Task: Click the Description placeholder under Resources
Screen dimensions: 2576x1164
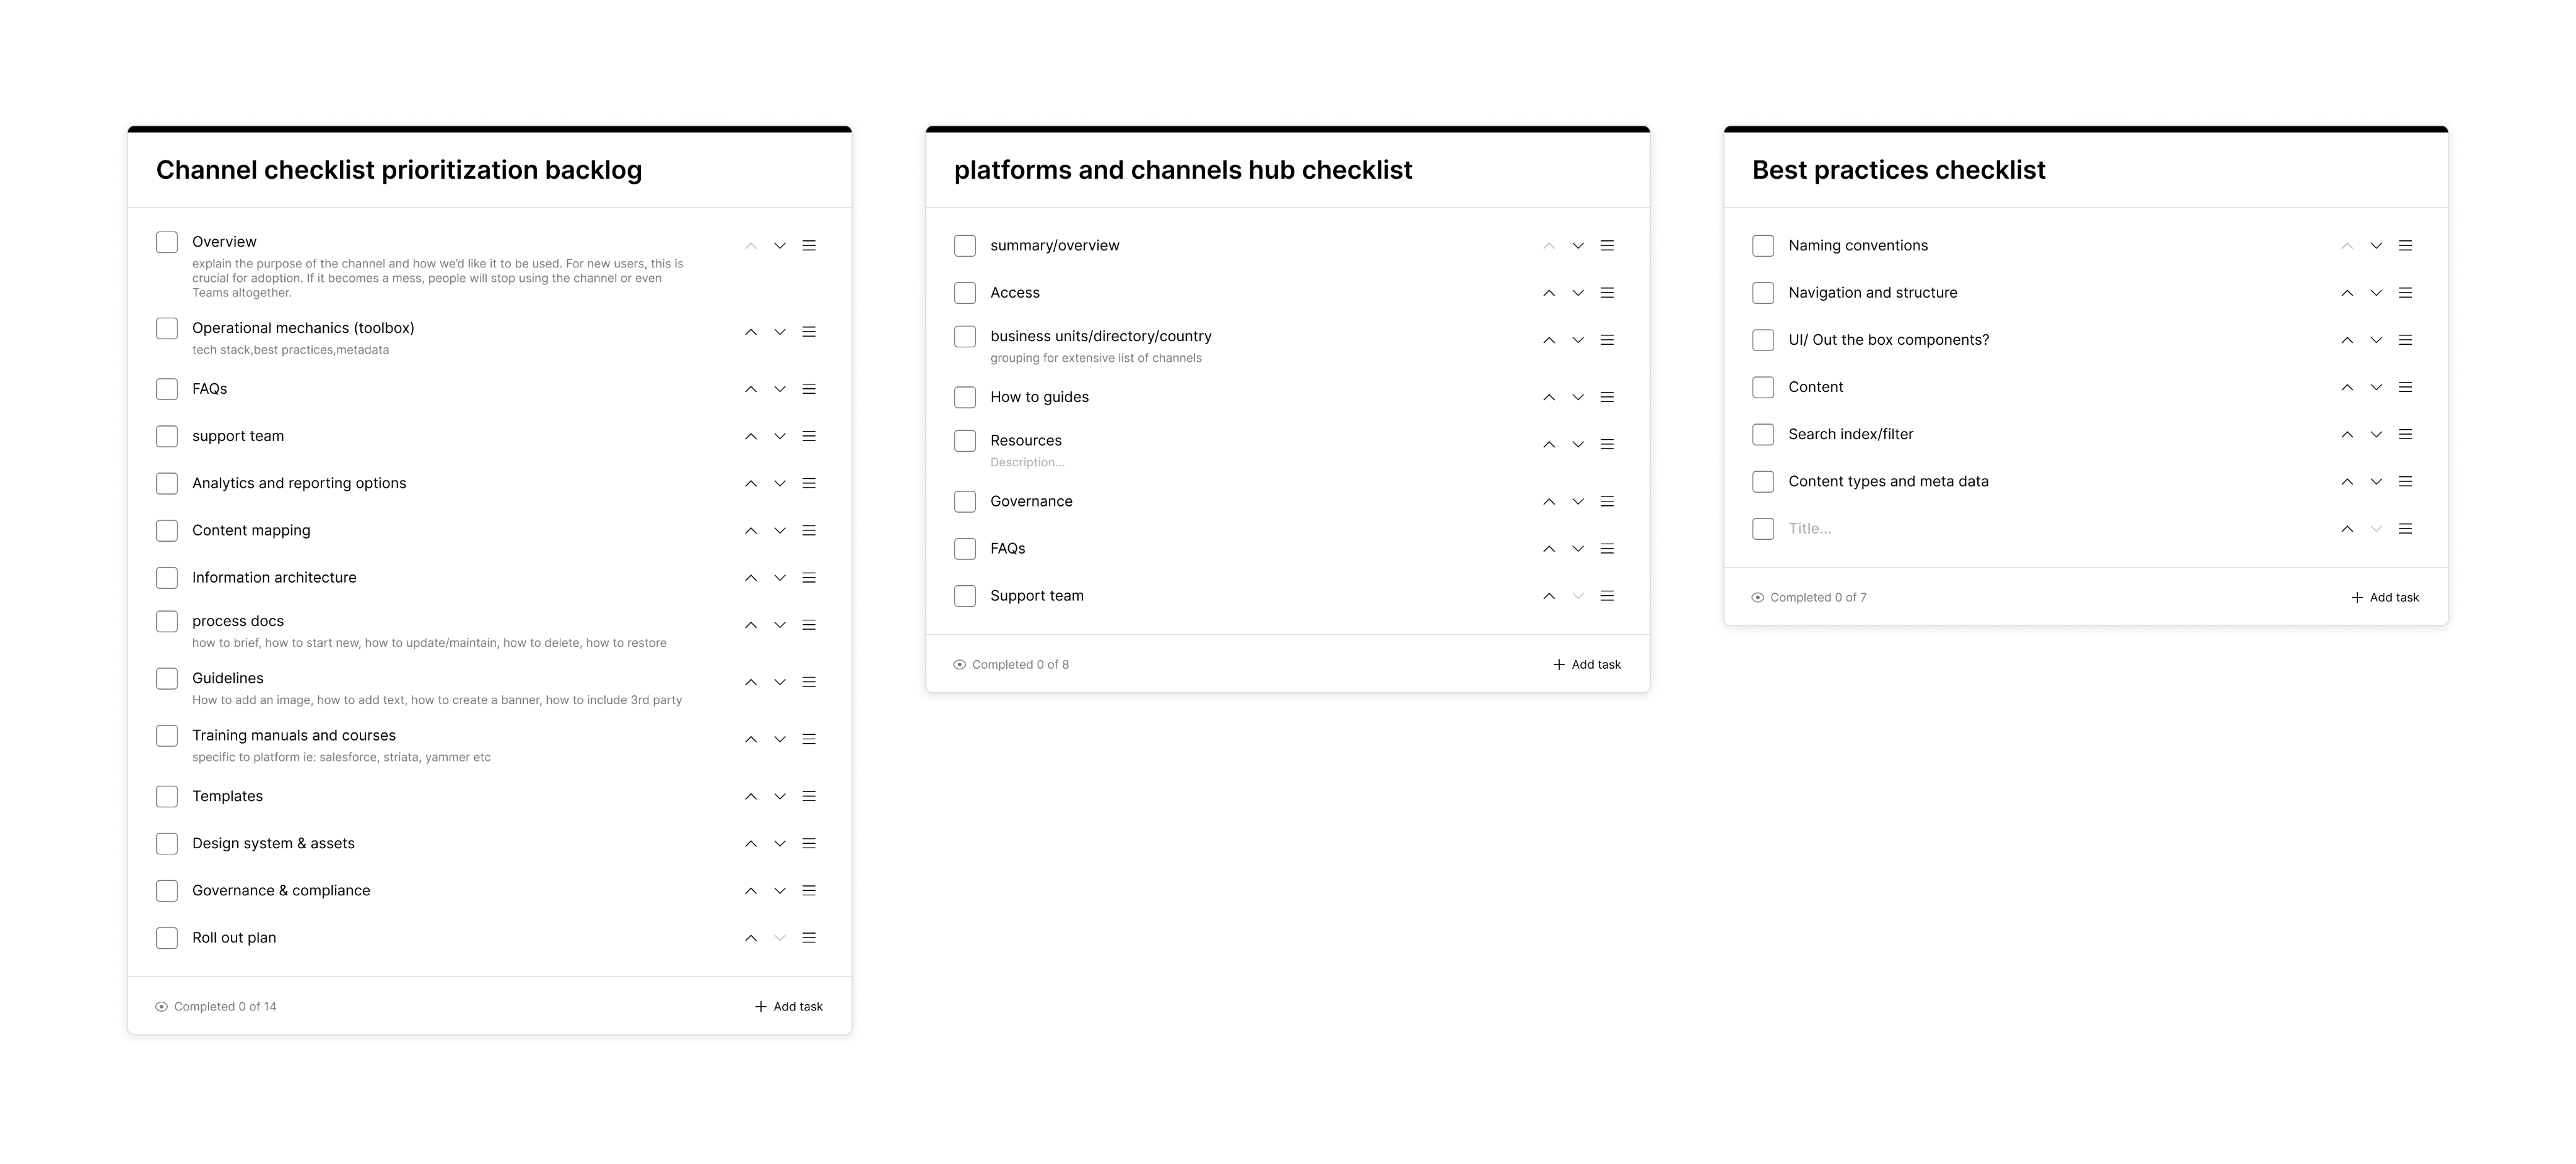Action: tap(1027, 462)
